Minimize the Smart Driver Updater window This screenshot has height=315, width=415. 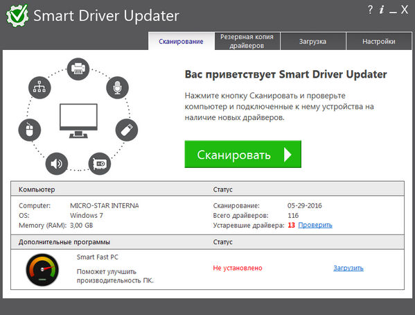393,12
